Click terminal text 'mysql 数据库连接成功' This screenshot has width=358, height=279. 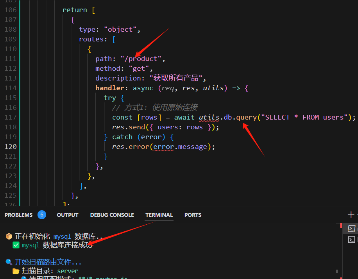pos(57,245)
